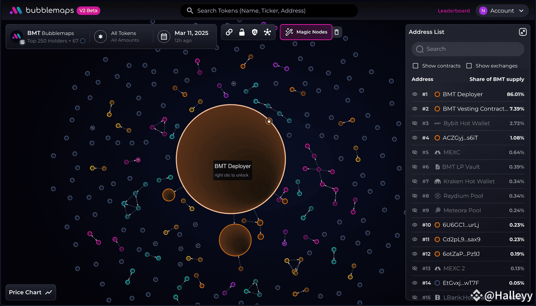Activate the Magic Nodes button
The height and width of the screenshot is (306, 536).
click(x=306, y=32)
